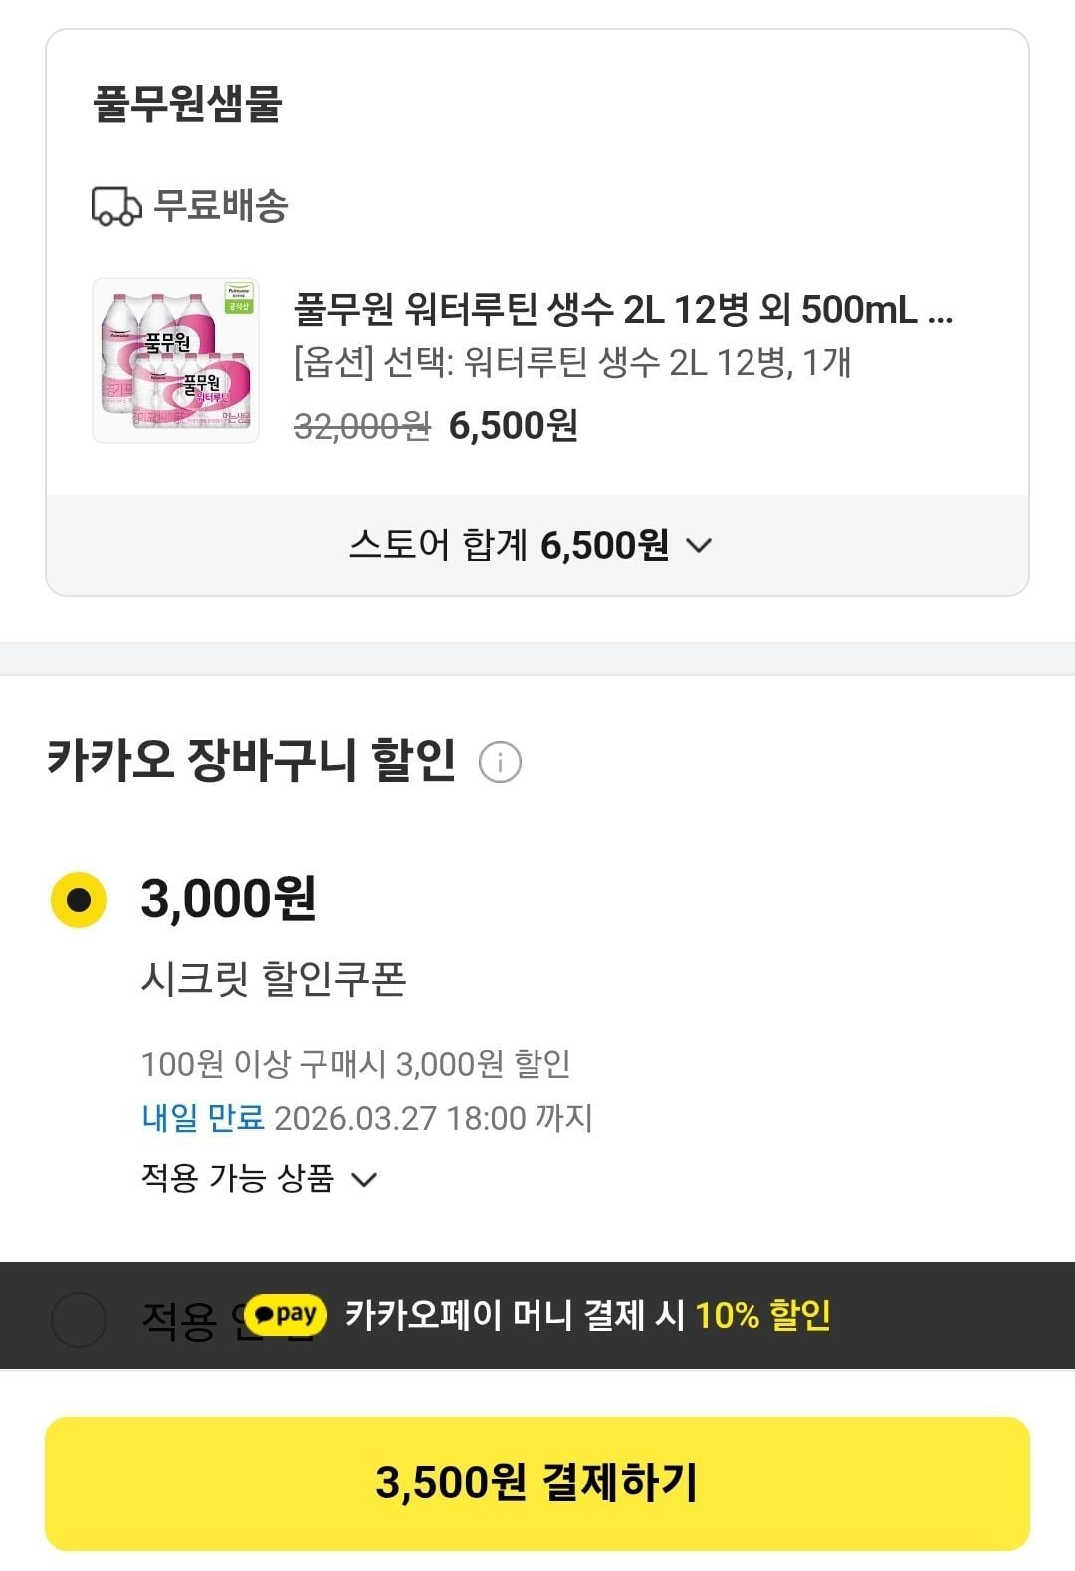The image size is (1075, 1571).
Task: Tap the info icon beside 카카오 장바구니 할인
Action: coord(500,763)
